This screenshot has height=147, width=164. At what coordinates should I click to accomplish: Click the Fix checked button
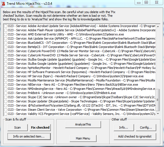pos(40,127)
